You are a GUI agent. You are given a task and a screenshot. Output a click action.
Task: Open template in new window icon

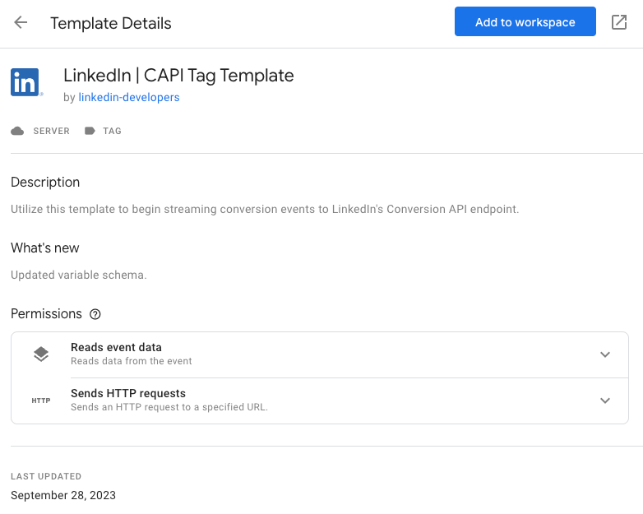(619, 22)
